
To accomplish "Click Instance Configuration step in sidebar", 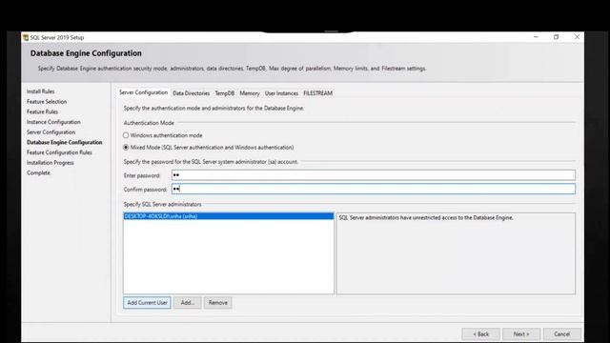I will coord(53,122).
